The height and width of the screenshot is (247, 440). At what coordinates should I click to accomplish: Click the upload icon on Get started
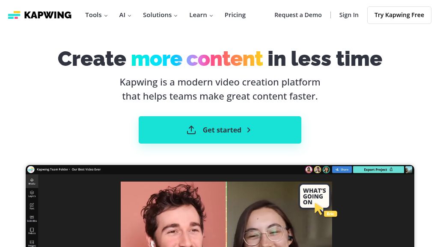click(x=191, y=129)
